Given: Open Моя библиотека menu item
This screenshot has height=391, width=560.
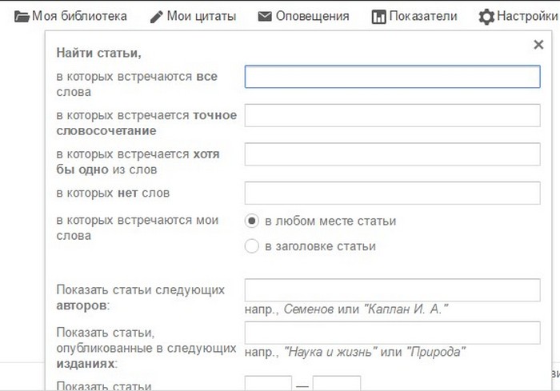Looking at the screenshot, I should pos(79,16).
